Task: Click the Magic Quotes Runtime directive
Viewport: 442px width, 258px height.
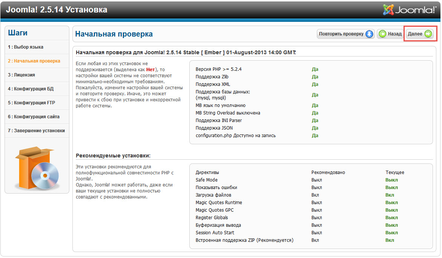Action: pos(219,203)
